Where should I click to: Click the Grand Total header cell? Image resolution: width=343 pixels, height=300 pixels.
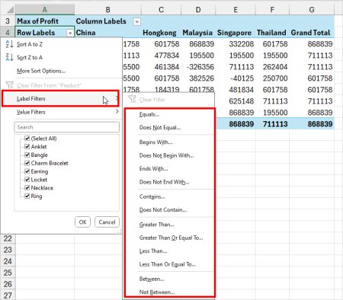[312, 33]
